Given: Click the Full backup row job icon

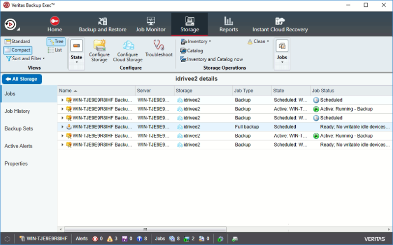Looking at the screenshot, I should [69, 127].
